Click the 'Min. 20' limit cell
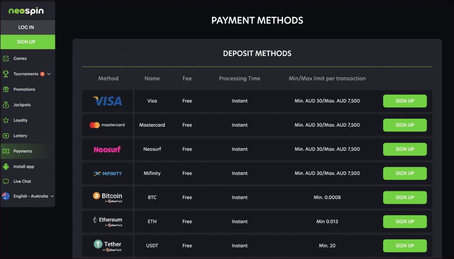Image resolution: width=454 pixels, height=259 pixels. (x=327, y=246)
